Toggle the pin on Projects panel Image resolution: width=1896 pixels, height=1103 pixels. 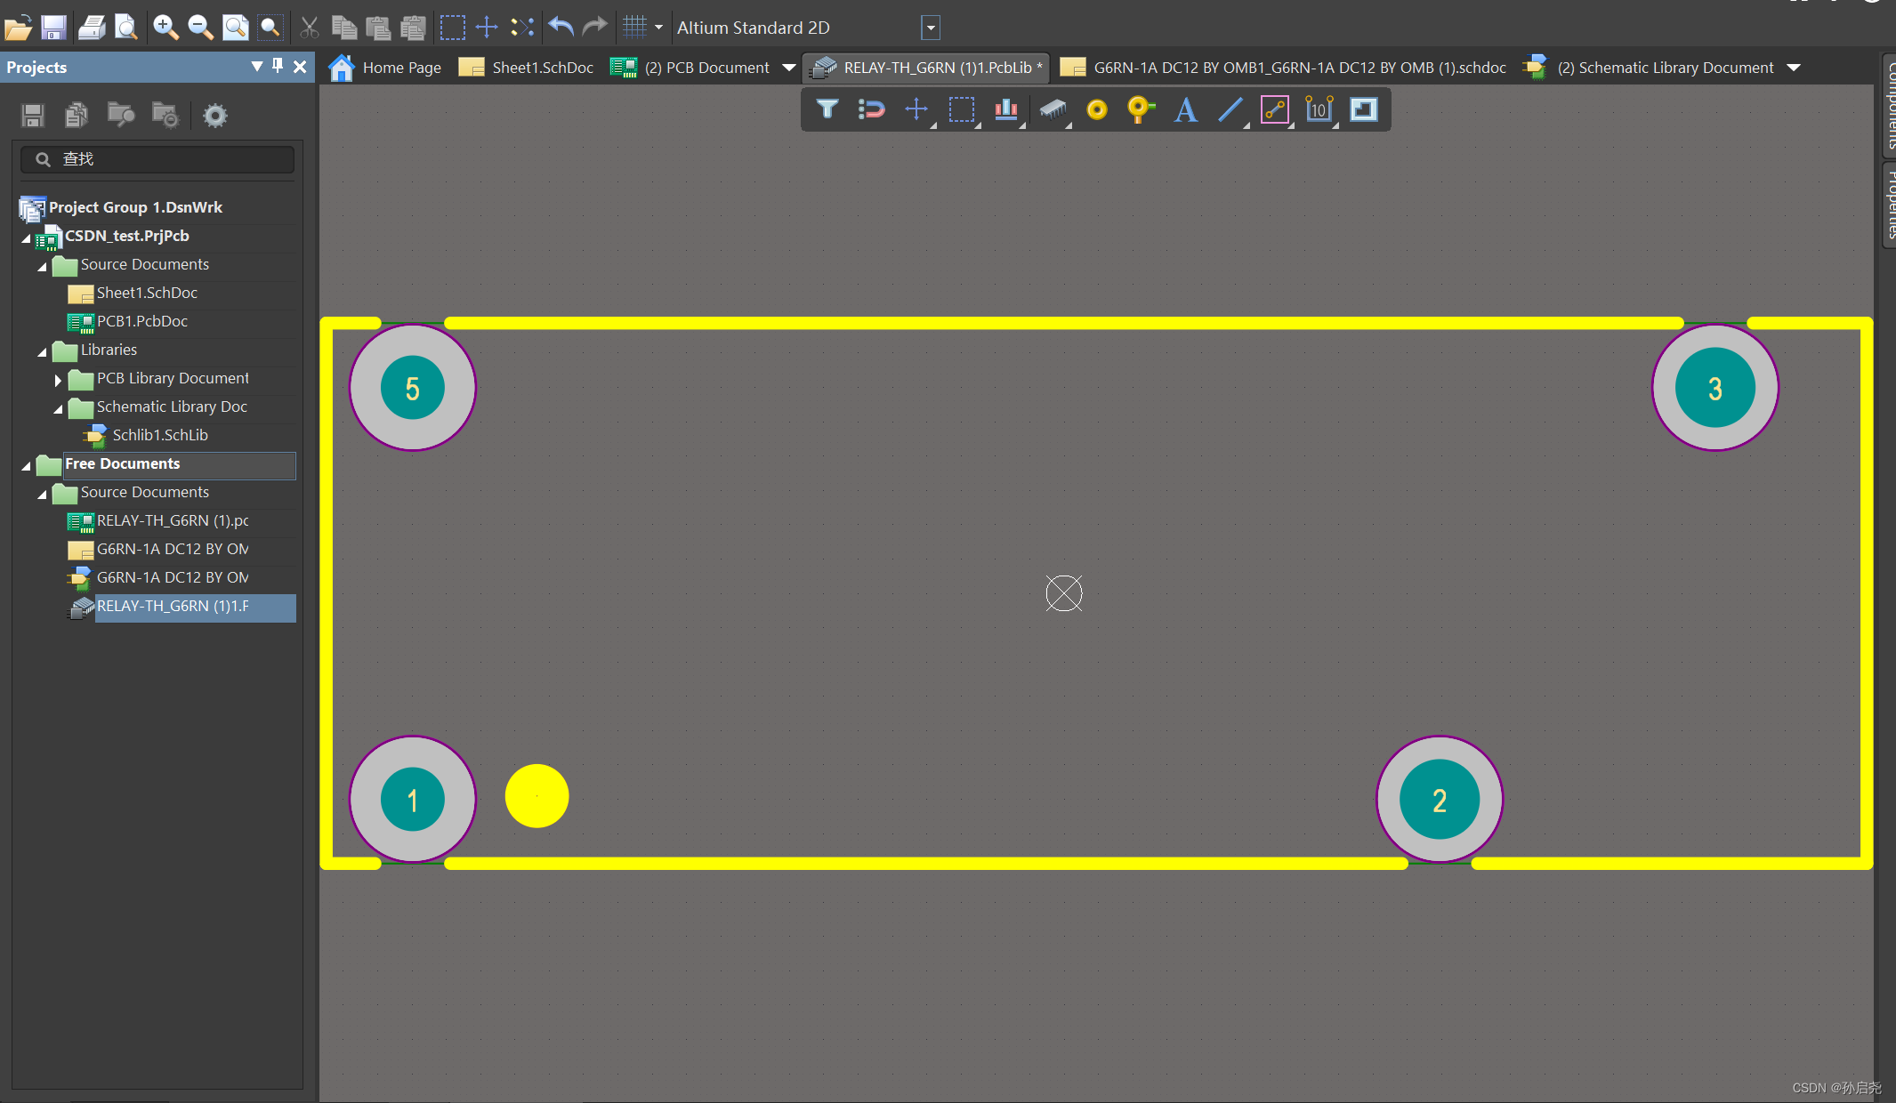[x=278, y=66]
